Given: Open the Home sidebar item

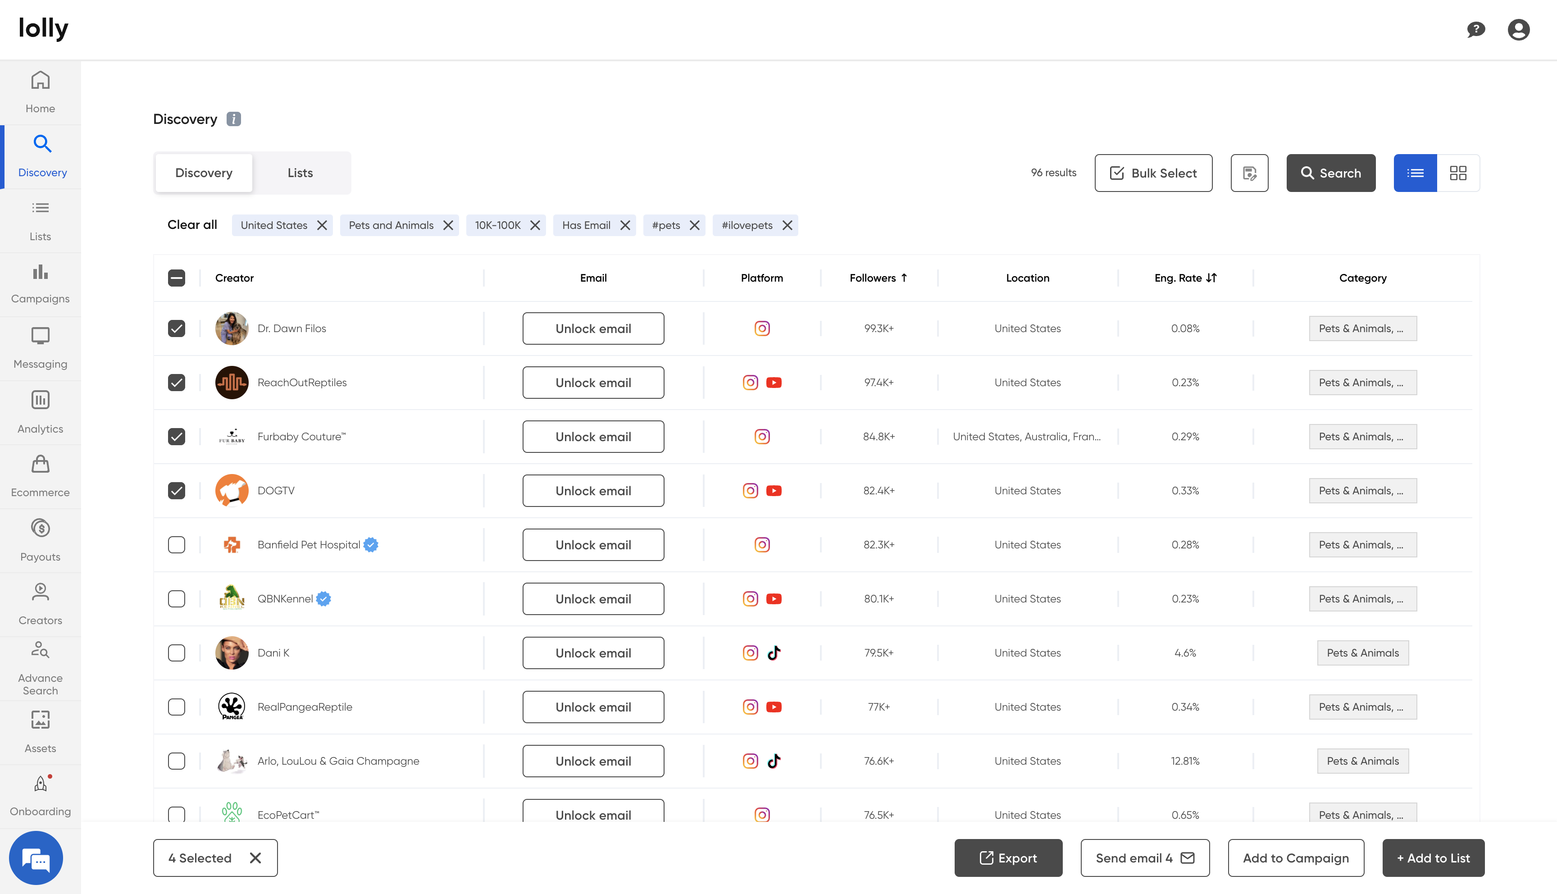Looking at the screenshot, I should coord(41,92).
